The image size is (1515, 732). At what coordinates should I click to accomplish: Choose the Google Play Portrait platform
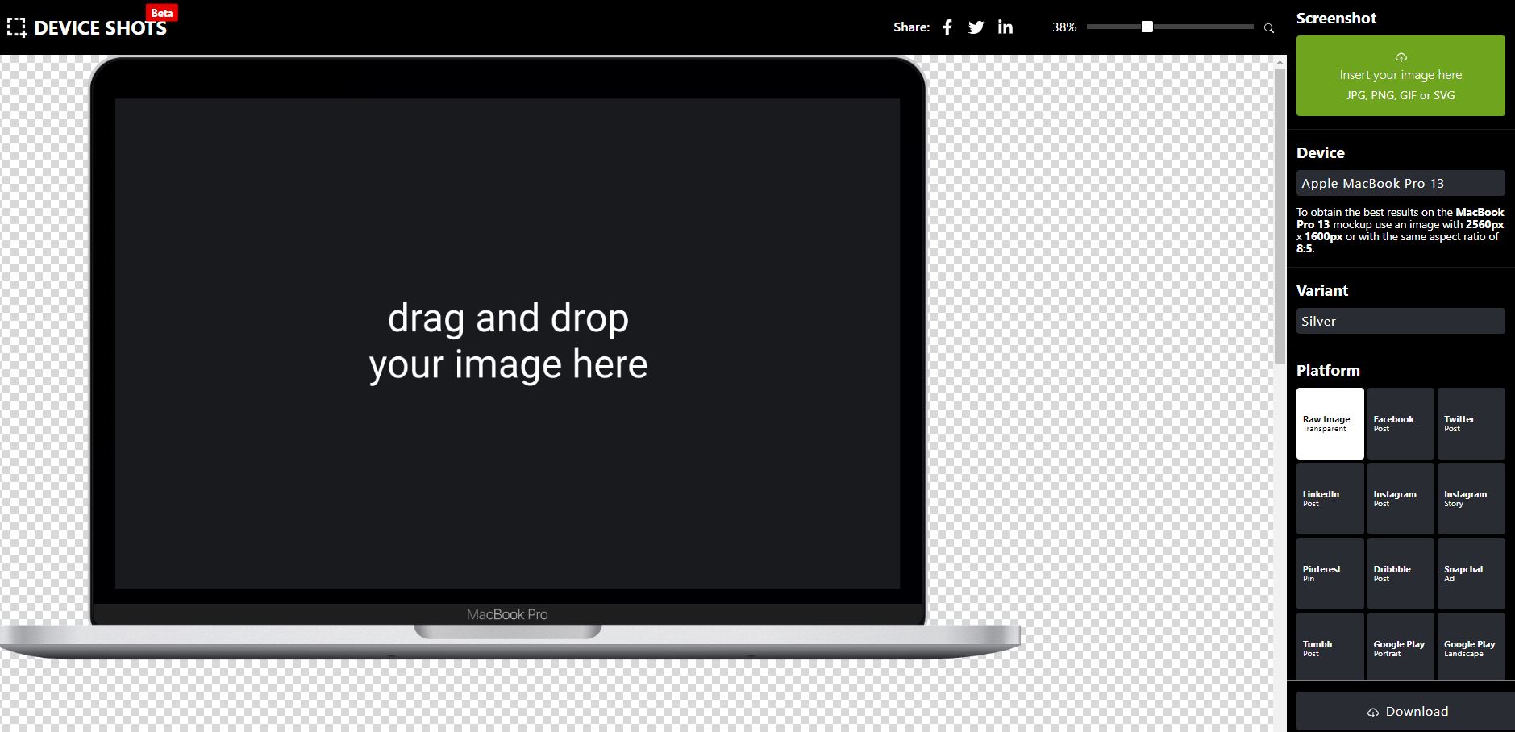[x=1401, y=647]
